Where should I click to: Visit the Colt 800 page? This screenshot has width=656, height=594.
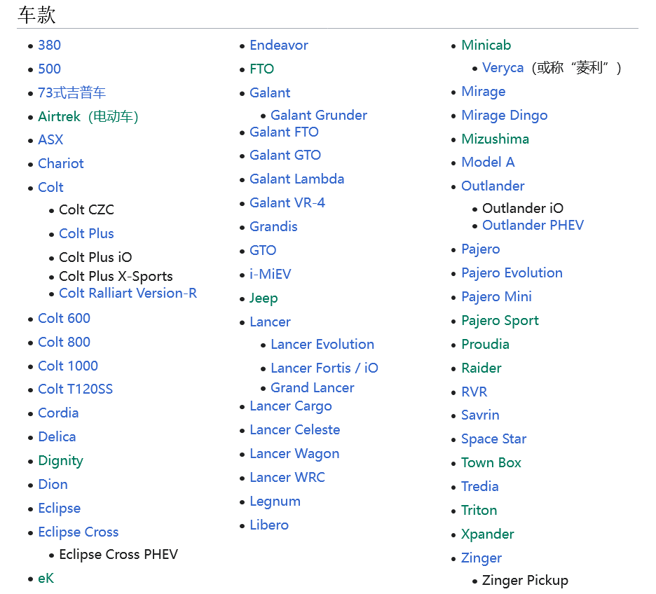(64, 343)
